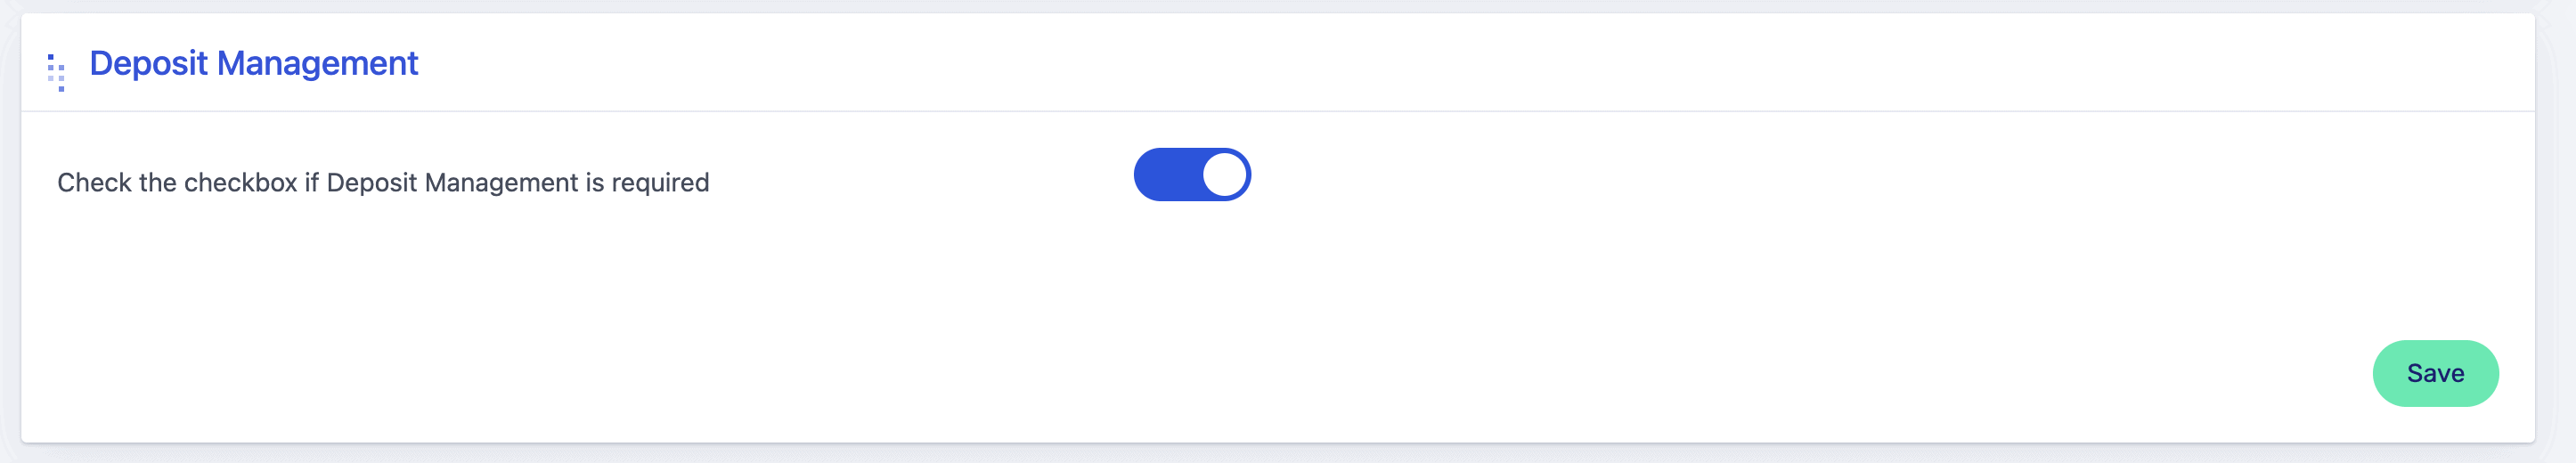
Task: Open the blue Deposit Management title link
Action: pyautogui.click(x=253, y=63)
